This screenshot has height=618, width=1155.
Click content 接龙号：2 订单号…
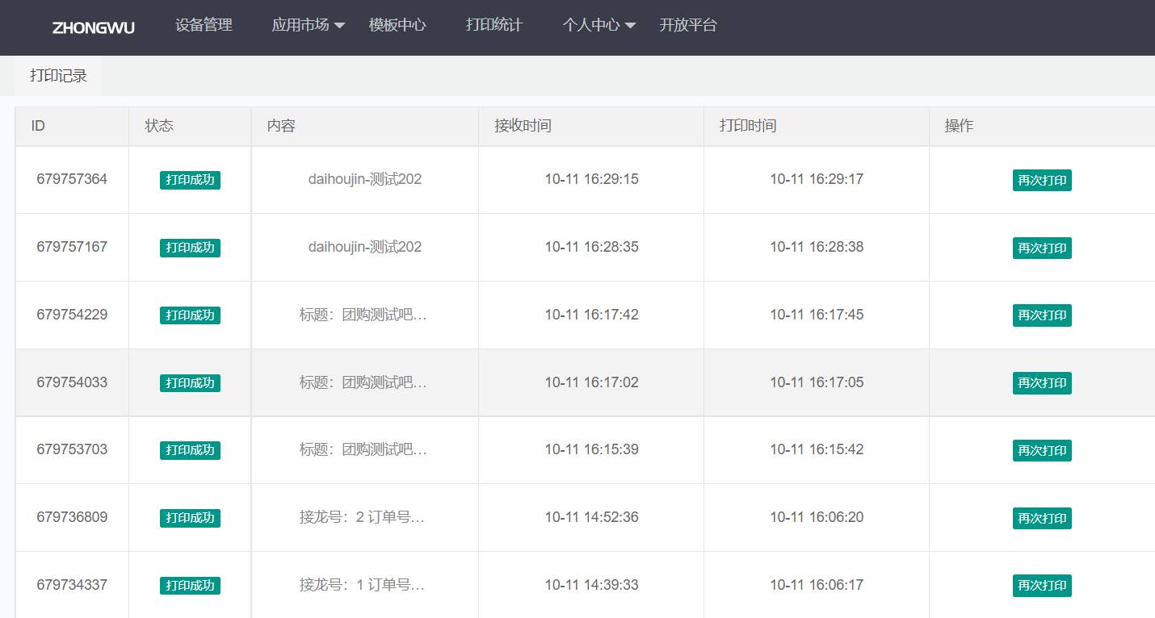coord(362,517)
